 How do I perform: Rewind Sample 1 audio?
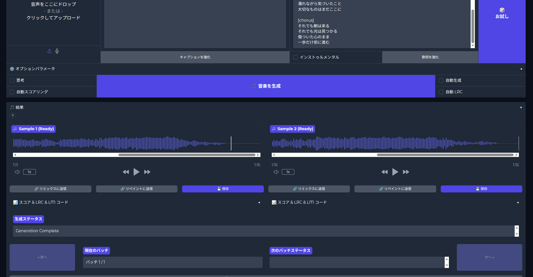[x=126, y=172]
